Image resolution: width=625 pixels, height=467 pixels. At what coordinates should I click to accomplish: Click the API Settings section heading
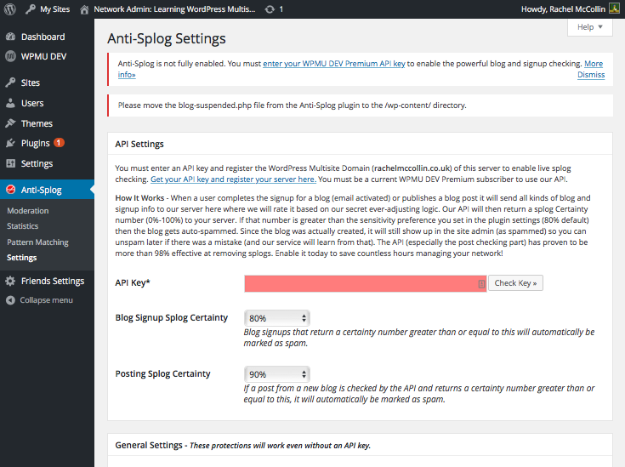[139, 144]
